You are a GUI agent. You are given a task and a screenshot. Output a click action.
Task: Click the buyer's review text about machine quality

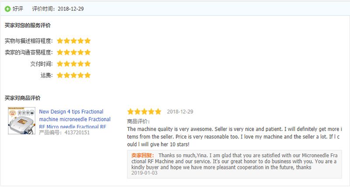(234, 137)
